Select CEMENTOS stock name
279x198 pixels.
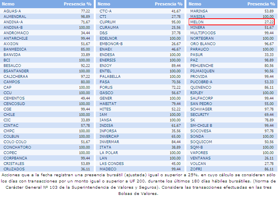(x=14, y=98)
